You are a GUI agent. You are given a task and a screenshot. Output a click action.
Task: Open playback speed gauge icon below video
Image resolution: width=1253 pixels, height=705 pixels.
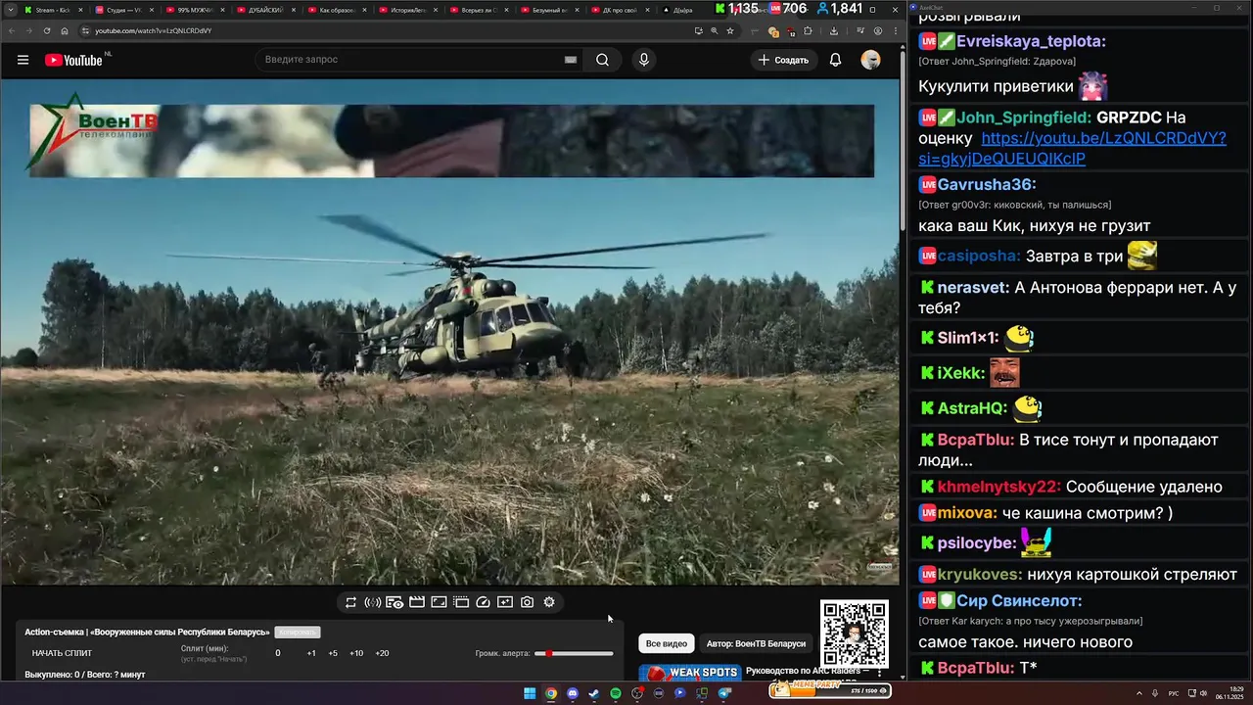tap(483, 602)
